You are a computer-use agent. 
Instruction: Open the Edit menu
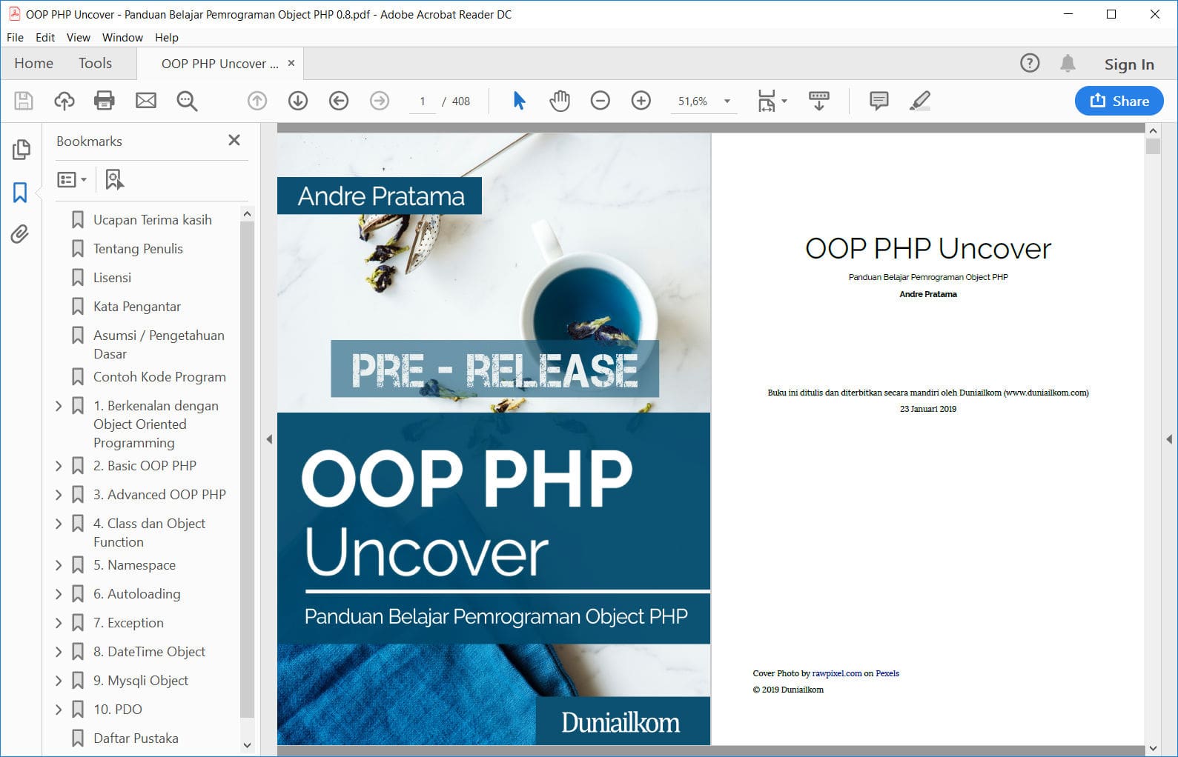45,37
